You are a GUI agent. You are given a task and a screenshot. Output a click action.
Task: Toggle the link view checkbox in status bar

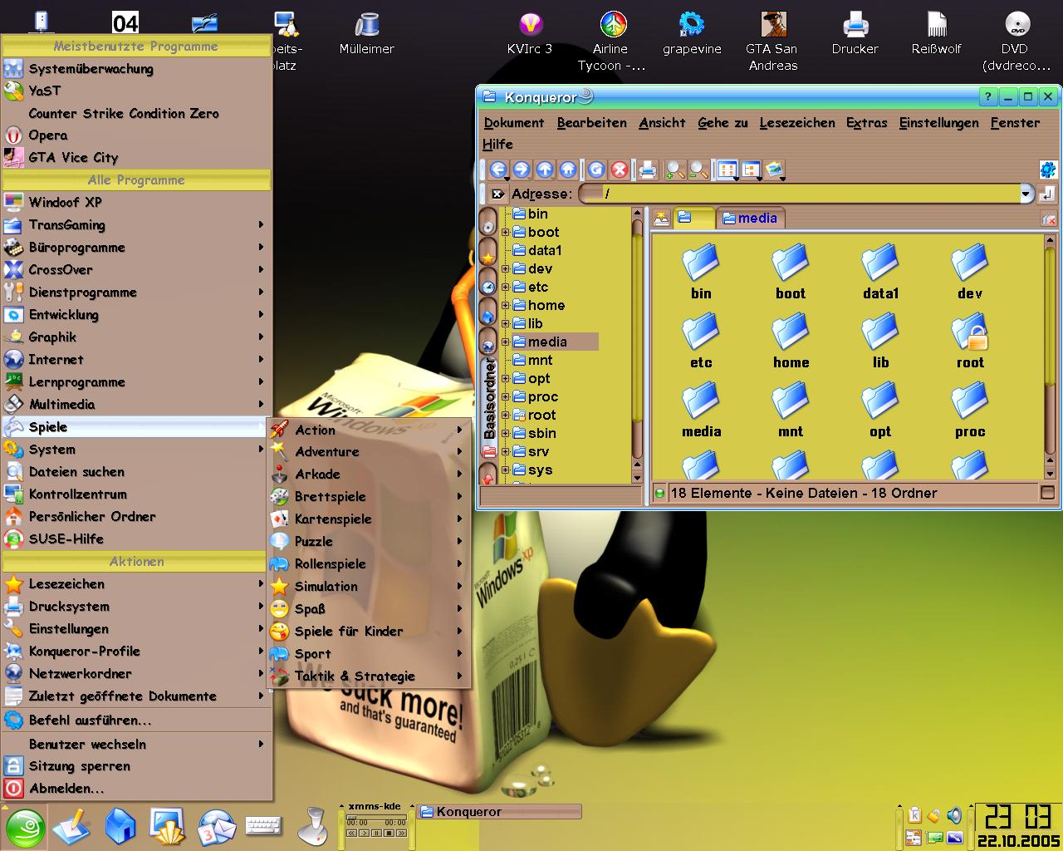point(1048,493)
